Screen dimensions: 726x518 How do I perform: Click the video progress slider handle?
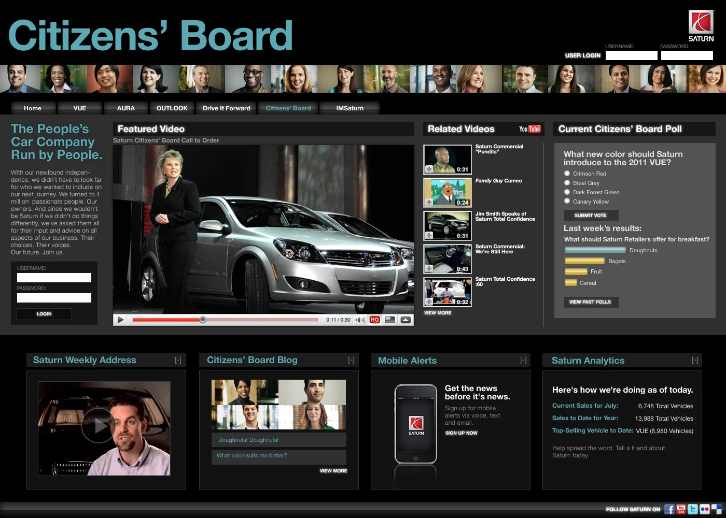click(x=203, y=320)
